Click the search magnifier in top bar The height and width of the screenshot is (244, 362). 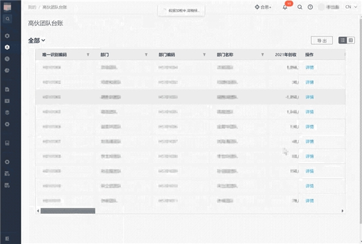coord(300,7)
